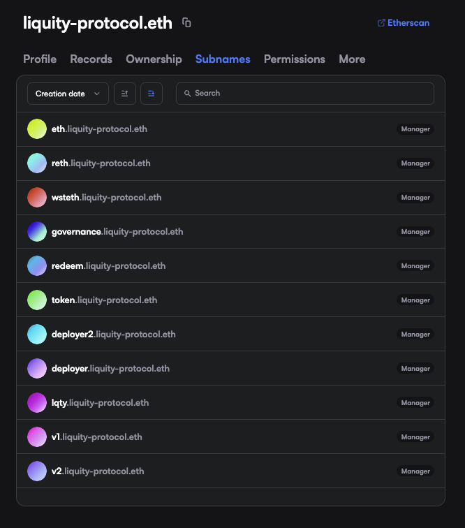Click the search magnifier icon
The width and height of the screenshot is (465, 528).
(188, 94)
